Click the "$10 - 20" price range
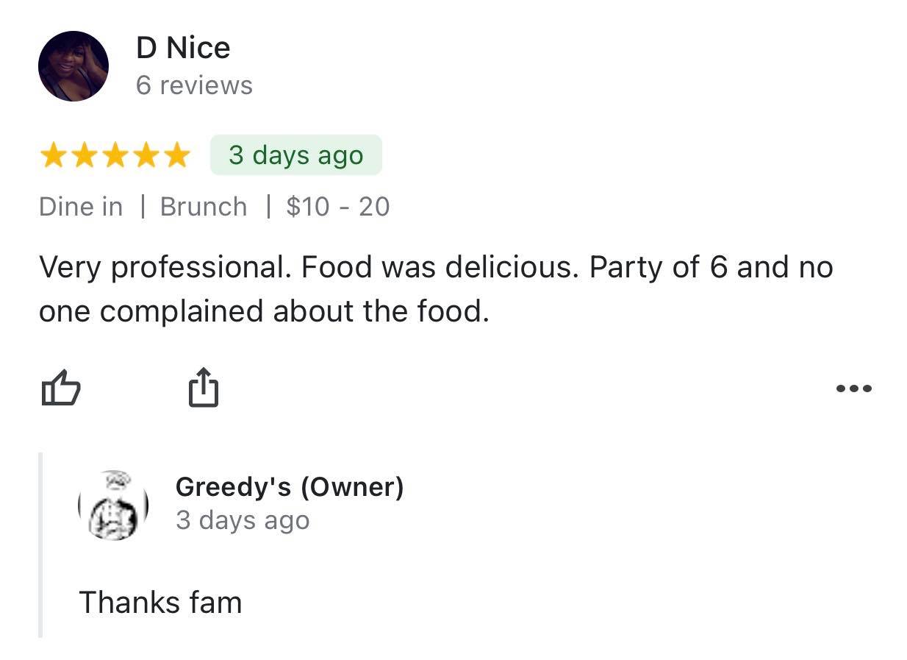Image resolution: width=907 pixels, height=660 pixels. (x=338, y=207)
